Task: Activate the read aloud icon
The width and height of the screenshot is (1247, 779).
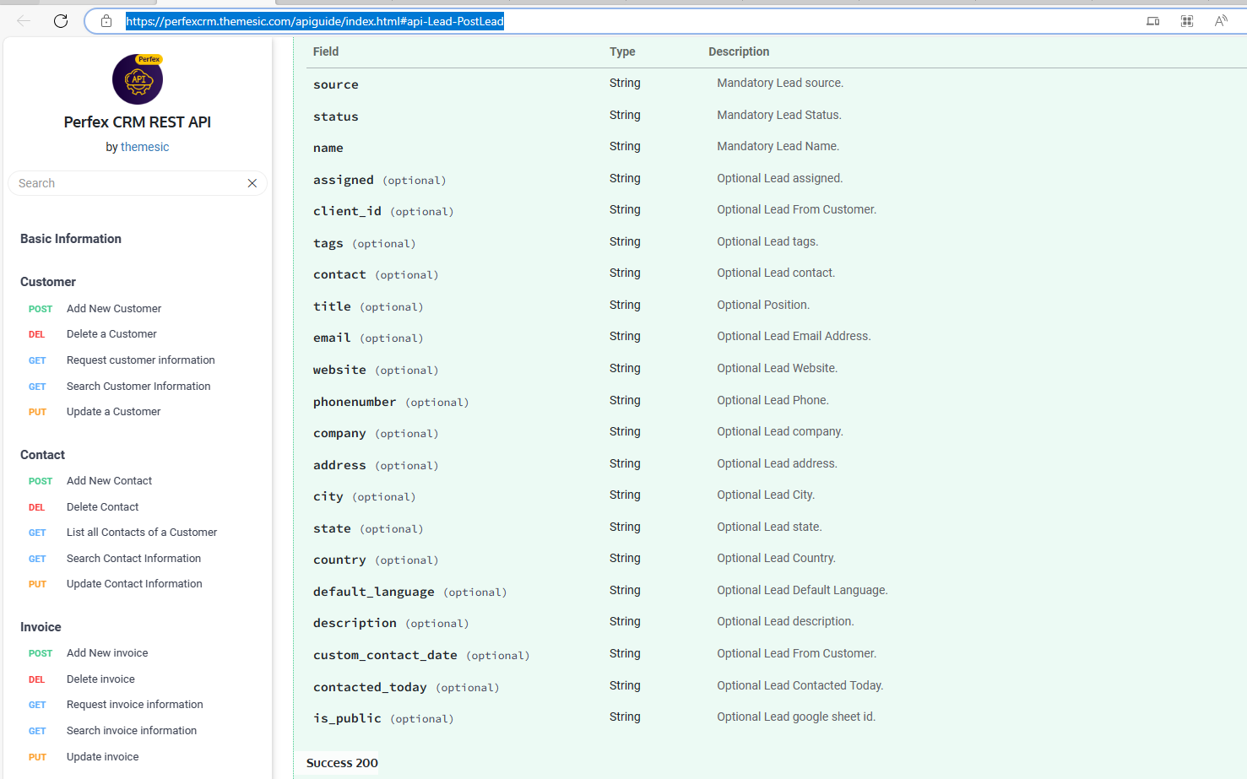Action: (x=1221, y=21)
